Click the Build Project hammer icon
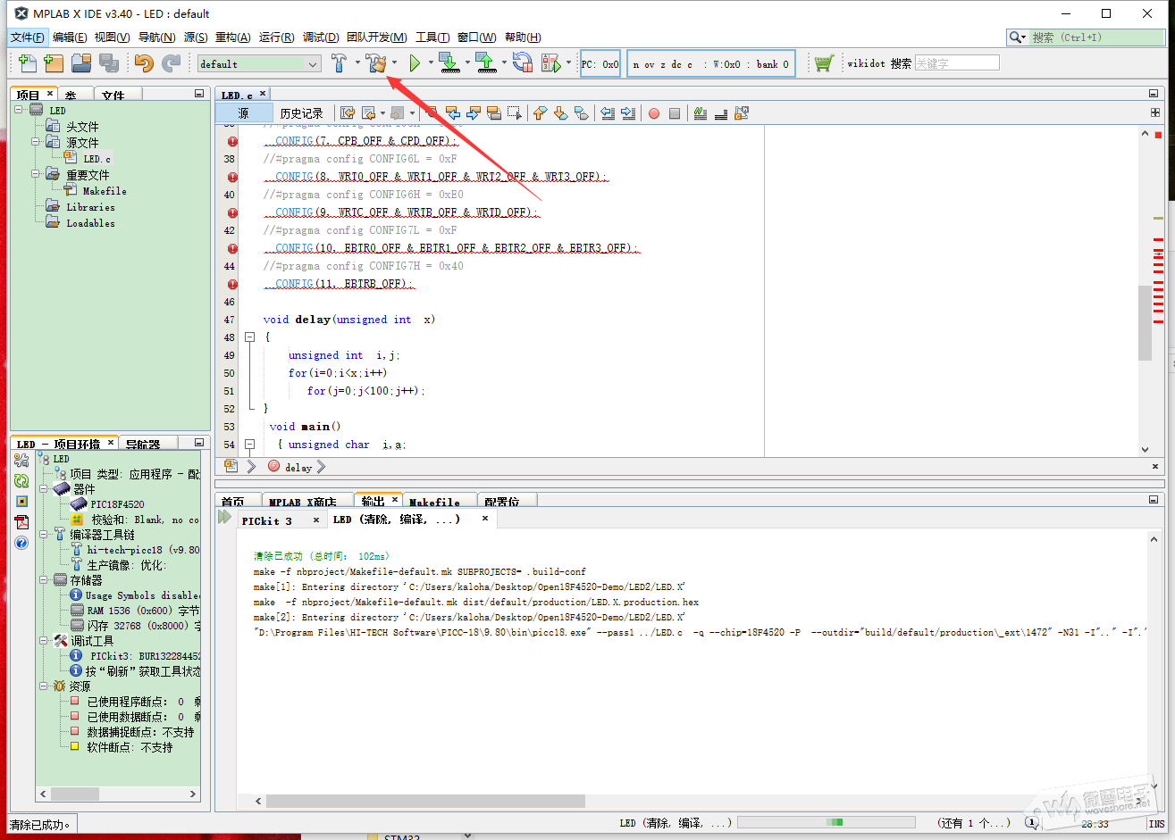 pyautogui.click(x=340, y=63)
